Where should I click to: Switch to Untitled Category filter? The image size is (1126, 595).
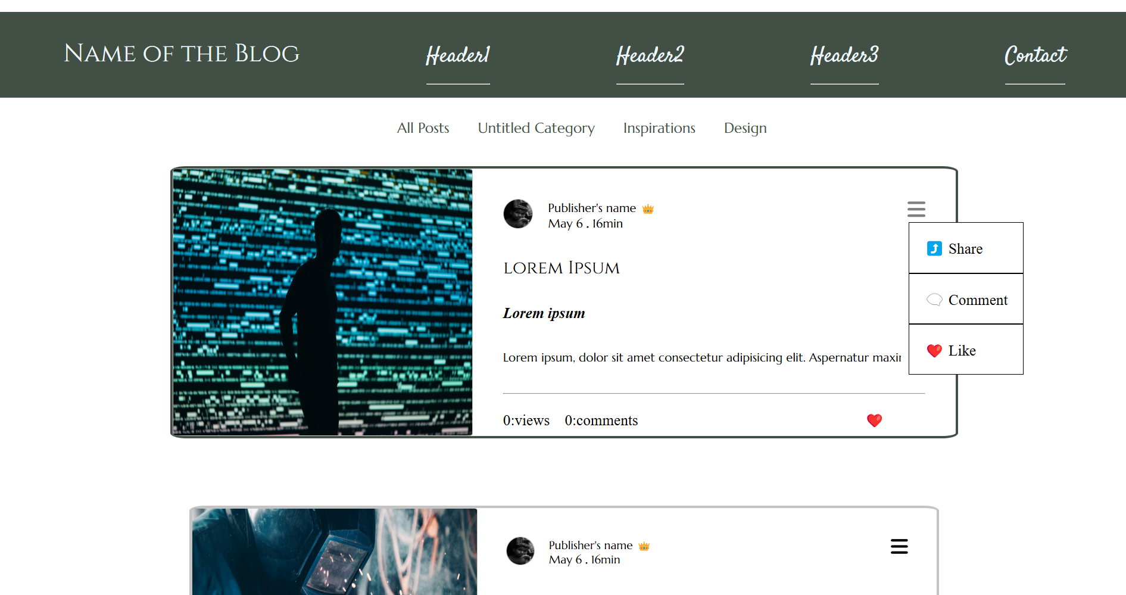(536, 128)
